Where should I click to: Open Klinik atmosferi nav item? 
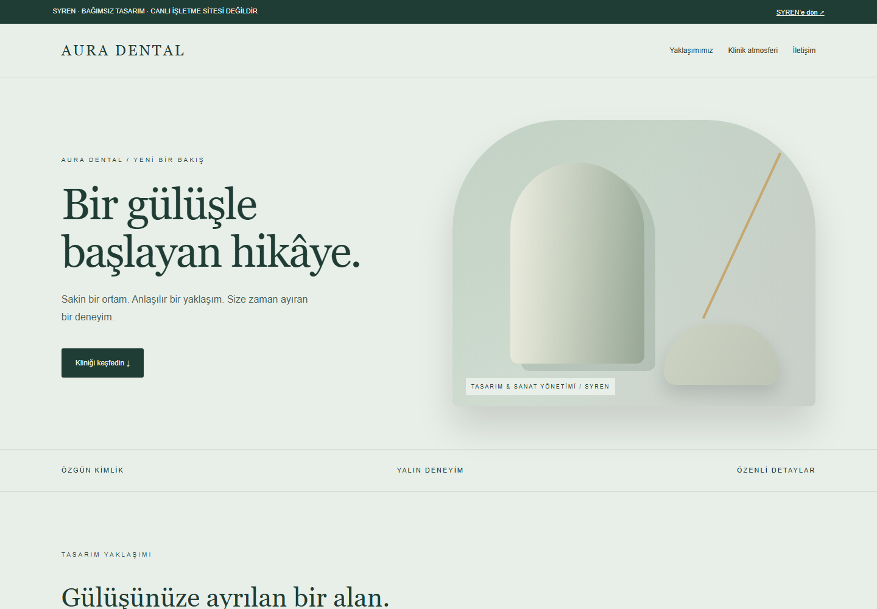coord(753,51)
